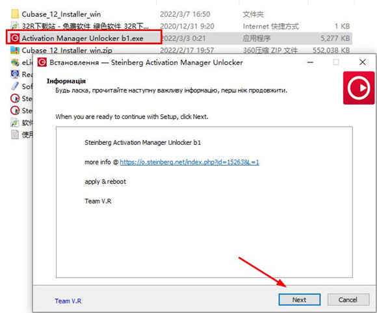The height and width of the screenshot is (313, 377).
Task: Click the 2022/3/7 16:50 date entry
Action: [185, 14]
